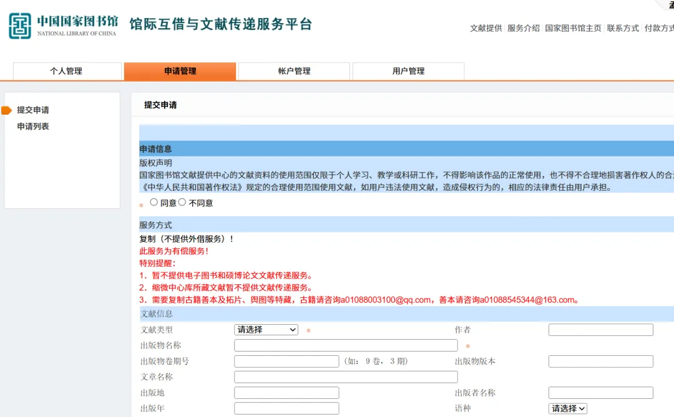This screenshot has width=674, height=417.
Task: Focus the 出版物卷期号 input field
Action: tap(286, 361)
